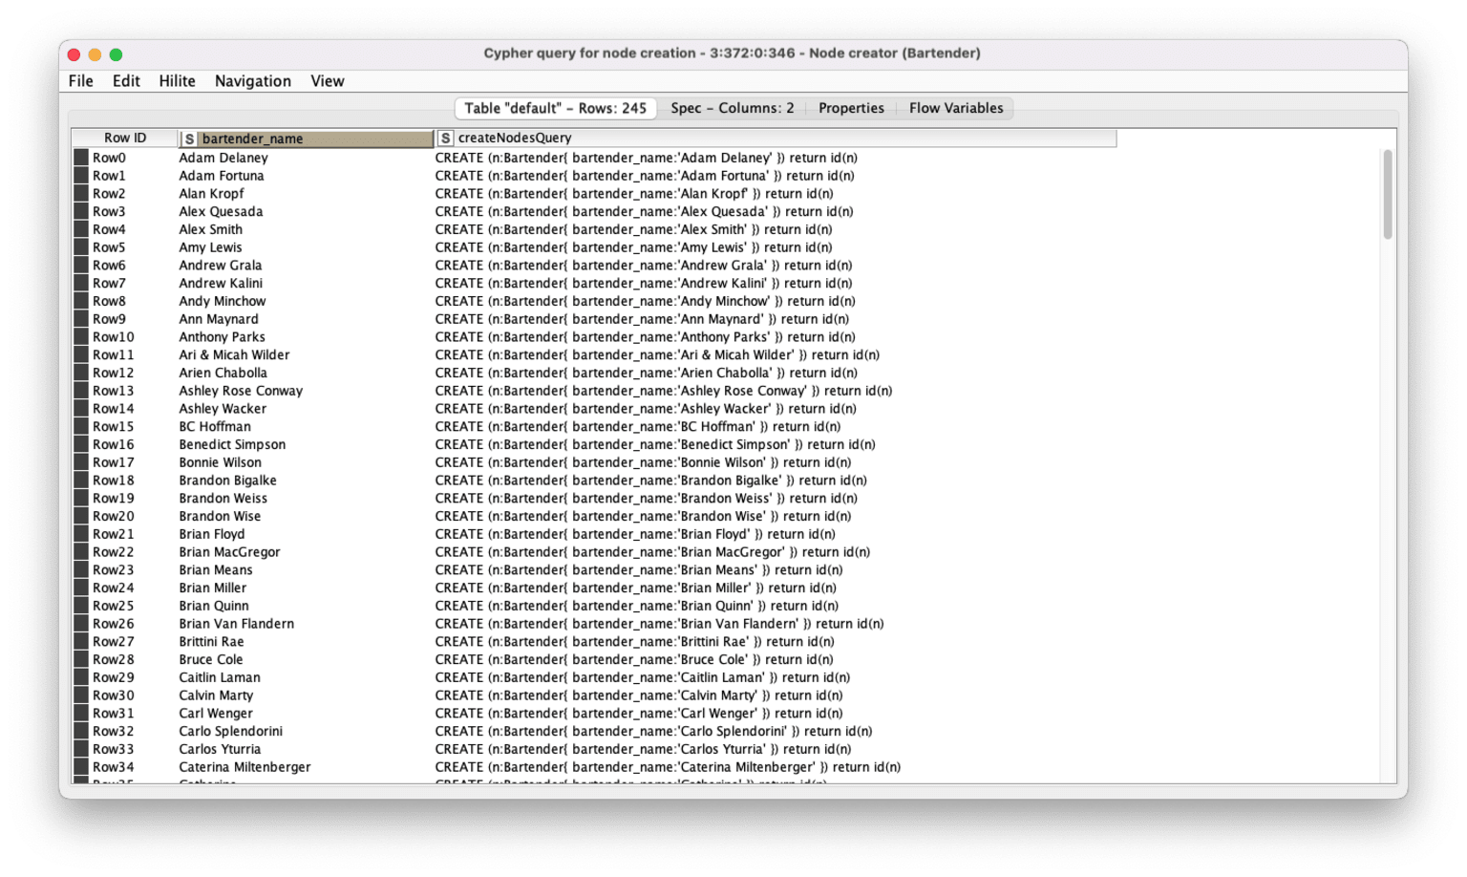The height and width of the screenshot is (877, 1467).
Task: Click the color marker icon of Row34
Action: 81,767
